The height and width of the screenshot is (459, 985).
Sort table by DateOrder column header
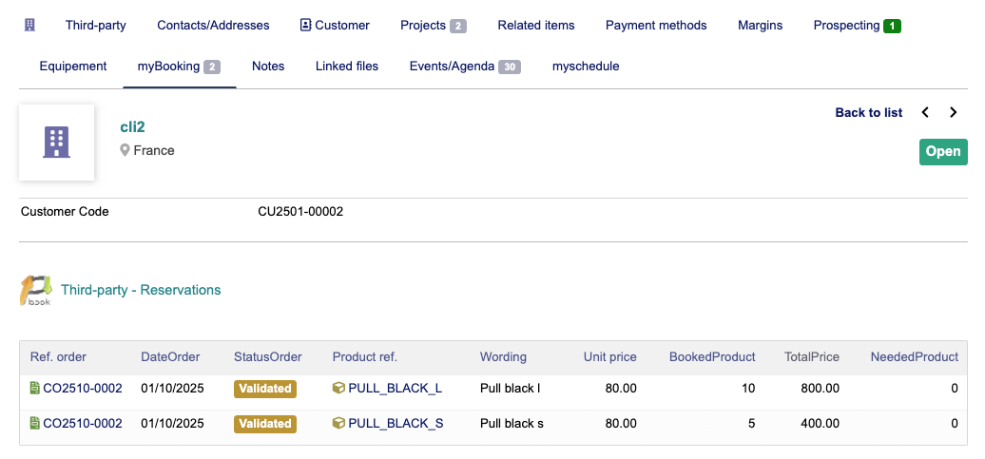click(x=170, y=357)
